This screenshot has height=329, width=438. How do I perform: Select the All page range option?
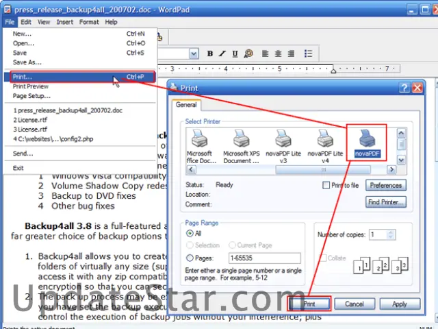(190, 233)
